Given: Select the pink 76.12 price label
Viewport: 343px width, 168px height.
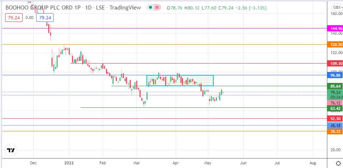Looking at the screenshot, I should (335, 103).
